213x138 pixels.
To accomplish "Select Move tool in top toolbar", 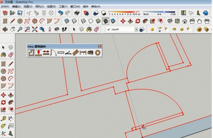I will (x=123, y=21).
